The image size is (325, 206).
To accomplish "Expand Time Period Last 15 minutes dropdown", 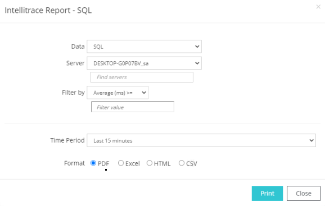I will tap(201, 140).
